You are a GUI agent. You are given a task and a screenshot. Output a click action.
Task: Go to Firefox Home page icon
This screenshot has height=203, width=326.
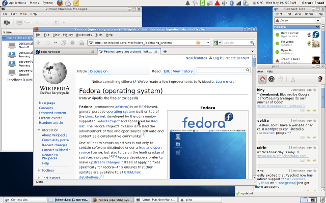[x=81, y=43]
